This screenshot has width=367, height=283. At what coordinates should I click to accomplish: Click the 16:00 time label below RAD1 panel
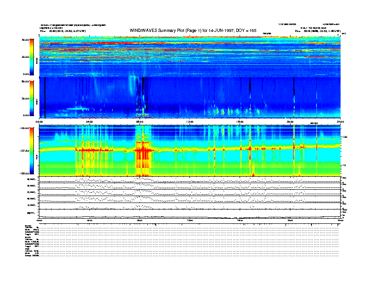[240, 122]
